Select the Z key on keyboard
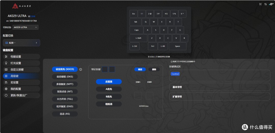This screenshot has width=275, height=133. pos(152,38)
